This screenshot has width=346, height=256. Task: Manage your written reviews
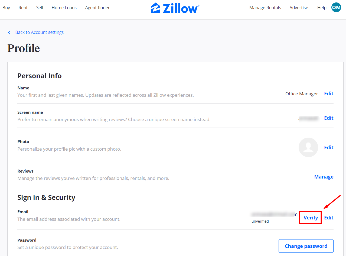pyautogui.click(x=324, y=177)
